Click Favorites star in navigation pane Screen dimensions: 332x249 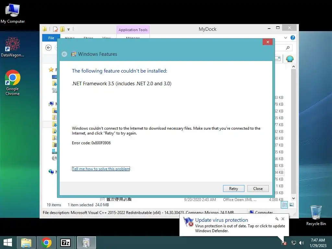click(x=51, y=69)
